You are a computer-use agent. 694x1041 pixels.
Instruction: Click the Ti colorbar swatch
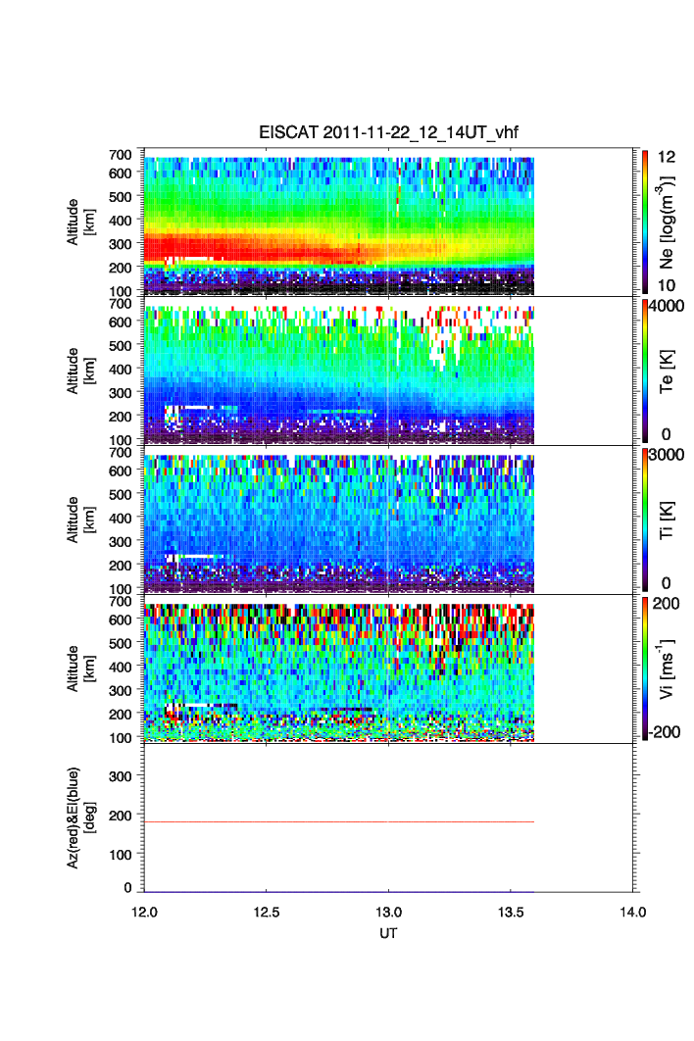(645, 520)
